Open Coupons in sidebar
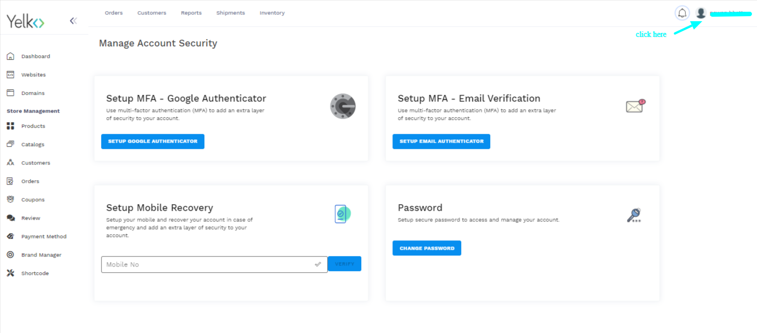The image size is (757, 333). pos(33,200)
